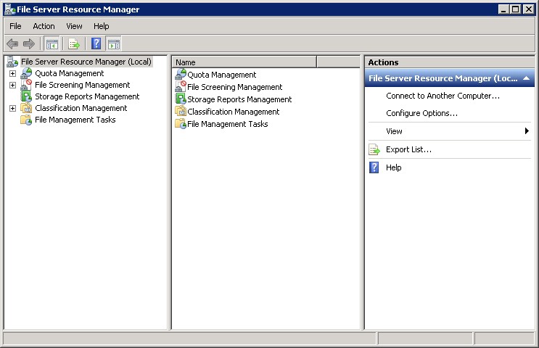Collapse the Actions section header arrow
This screenshot has height=348, width=539.
tap(526, 78)
